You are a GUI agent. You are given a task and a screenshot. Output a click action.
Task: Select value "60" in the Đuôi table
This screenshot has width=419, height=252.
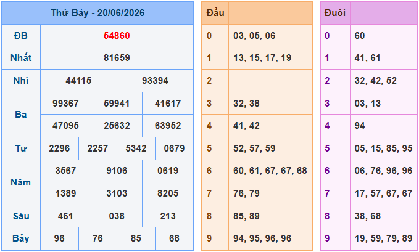(360, 36)
